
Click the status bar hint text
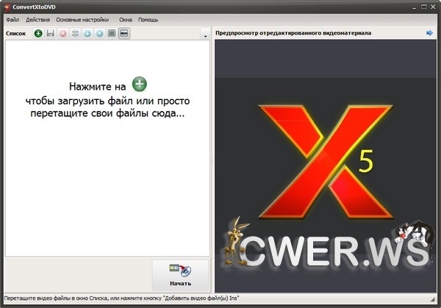click(x=121, y=298)
